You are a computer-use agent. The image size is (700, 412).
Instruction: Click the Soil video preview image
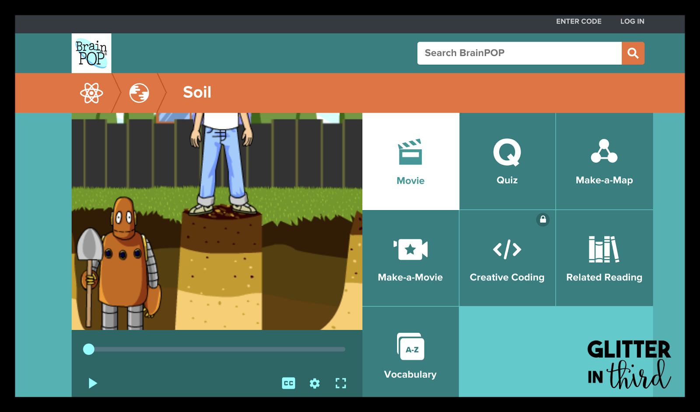click(217, 222)
